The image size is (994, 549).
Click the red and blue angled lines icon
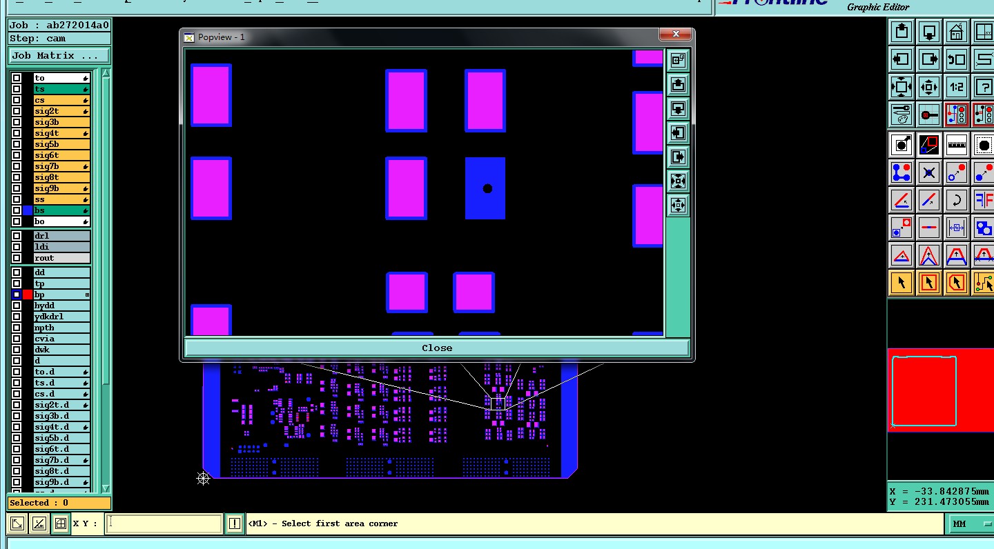(x=902, y=200)
